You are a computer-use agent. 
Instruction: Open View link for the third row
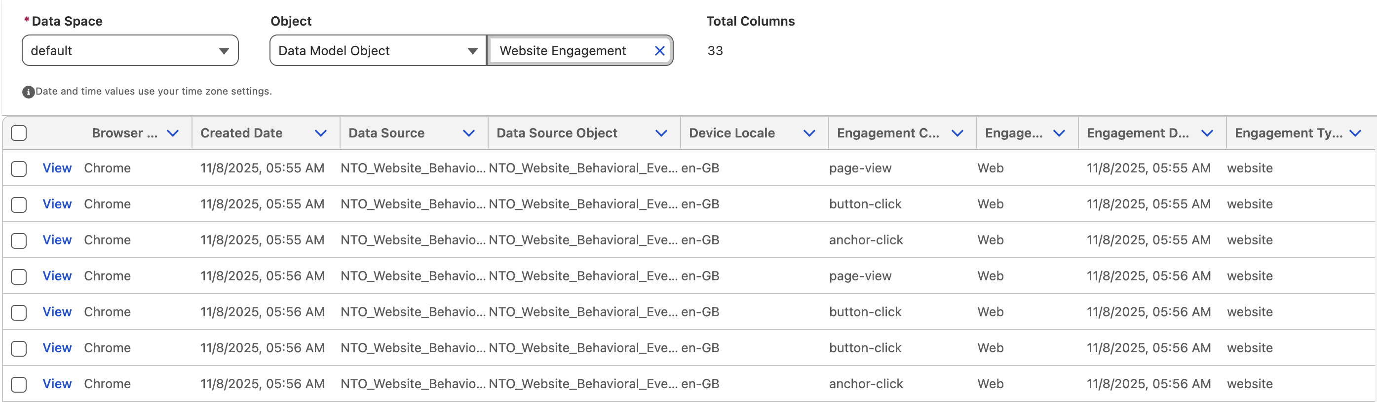click(57, 240)
